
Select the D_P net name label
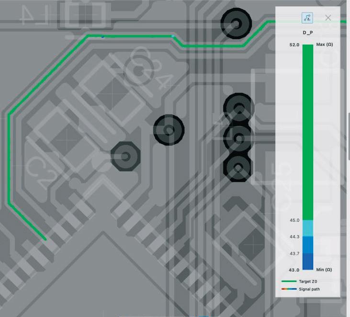click(x=307, y=33)
